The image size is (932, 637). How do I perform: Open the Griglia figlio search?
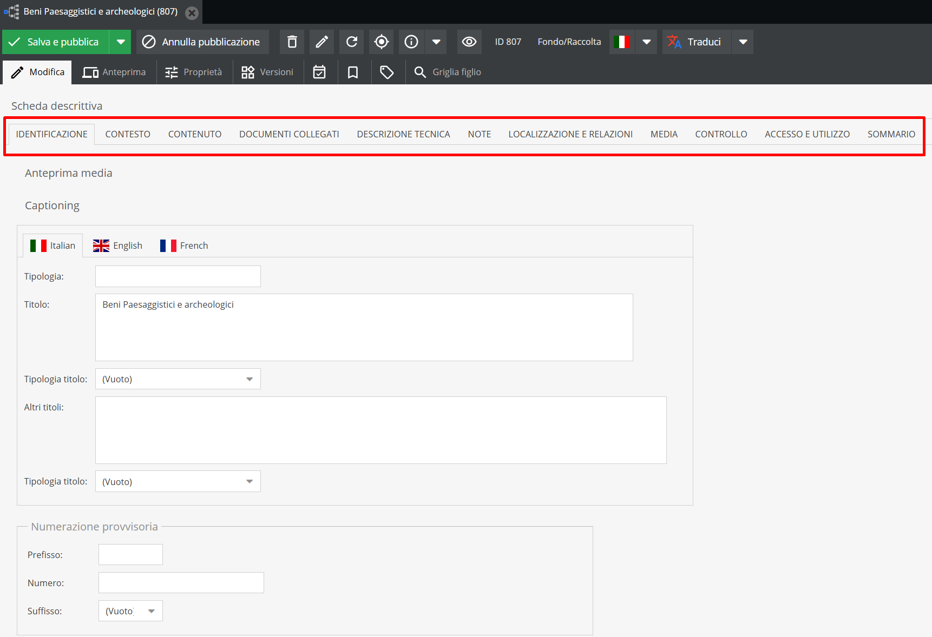point(448,72)
